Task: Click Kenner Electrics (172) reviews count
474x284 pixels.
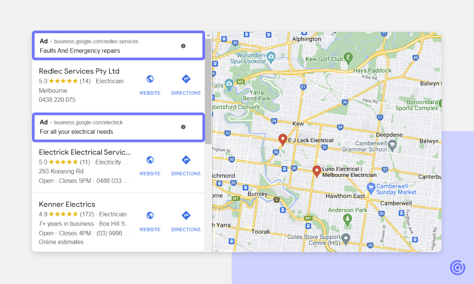Action: [87, 214]
